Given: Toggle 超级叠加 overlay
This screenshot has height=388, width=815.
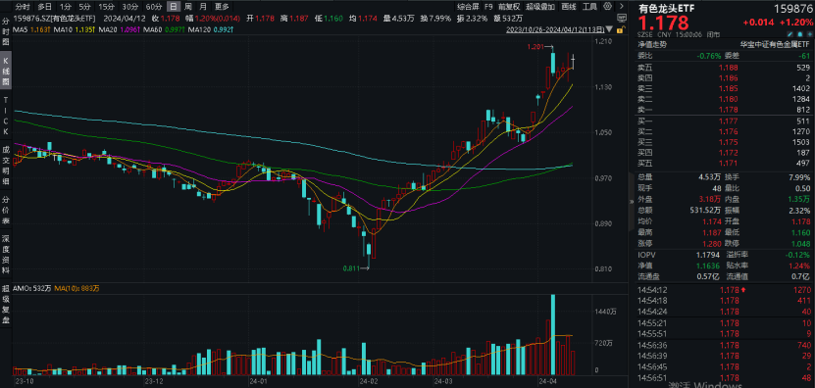Looking at the screenshot, I should [537, 7].
